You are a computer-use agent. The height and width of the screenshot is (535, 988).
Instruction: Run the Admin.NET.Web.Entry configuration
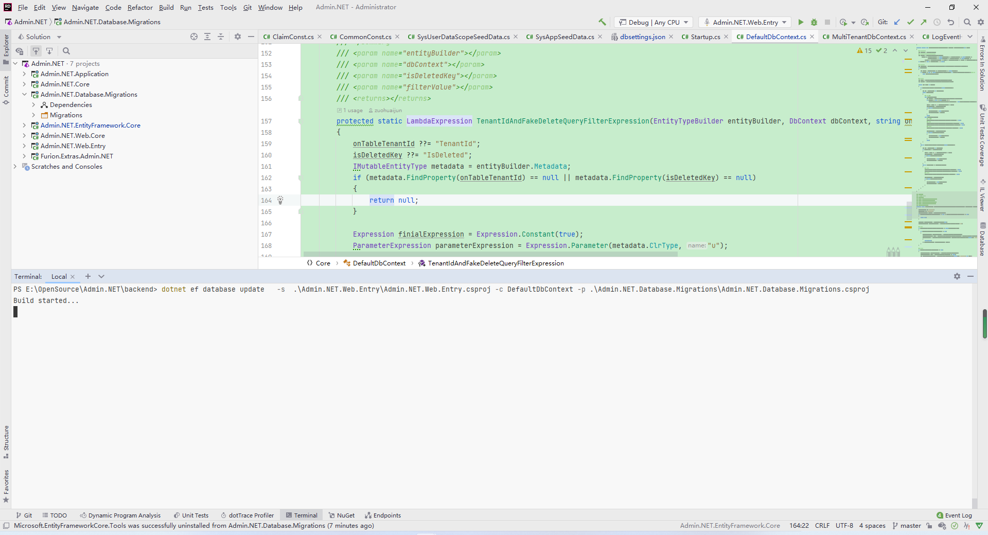(x=801, y=22)
